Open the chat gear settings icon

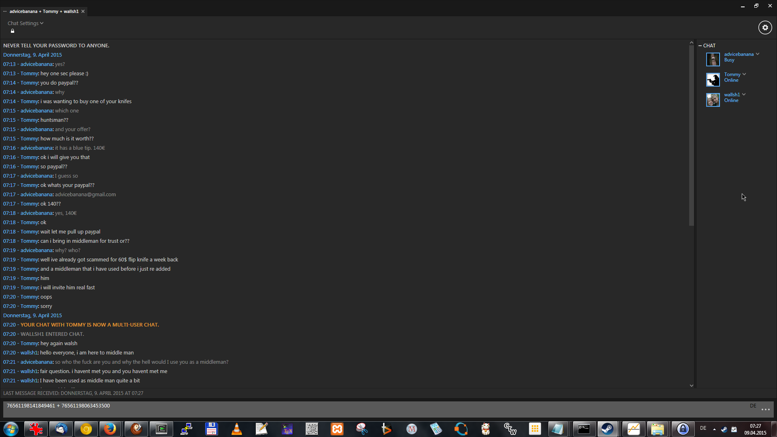point(765,28)
